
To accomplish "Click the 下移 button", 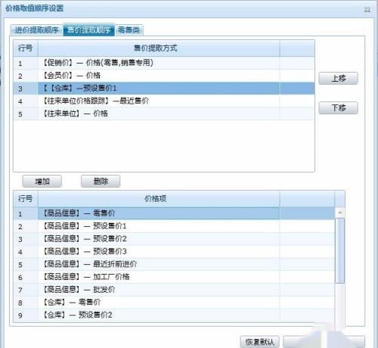I will tap(338, 108).
